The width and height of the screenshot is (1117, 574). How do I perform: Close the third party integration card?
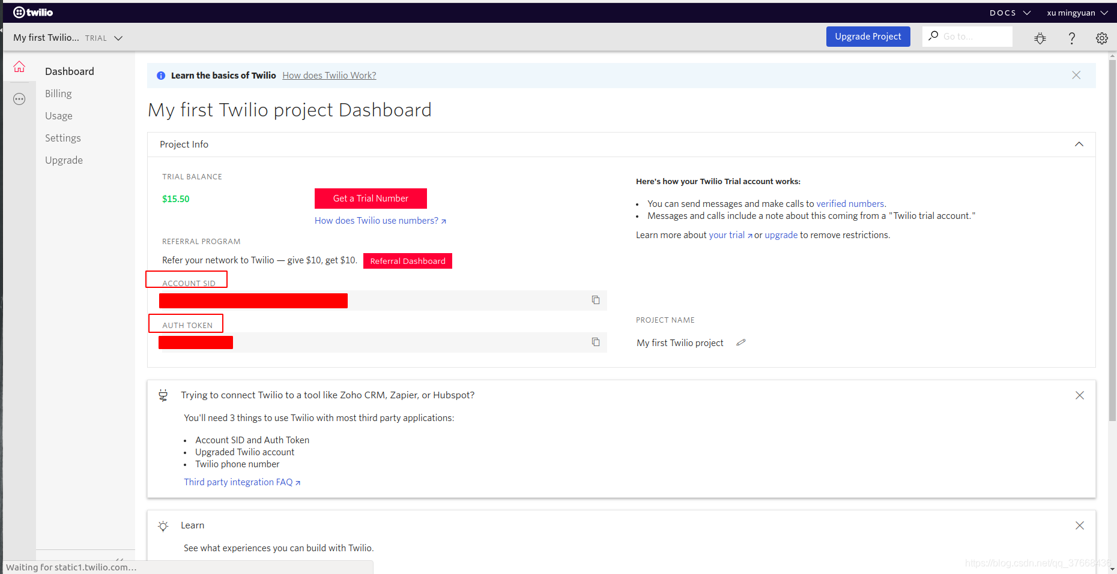pos(1080,395)
